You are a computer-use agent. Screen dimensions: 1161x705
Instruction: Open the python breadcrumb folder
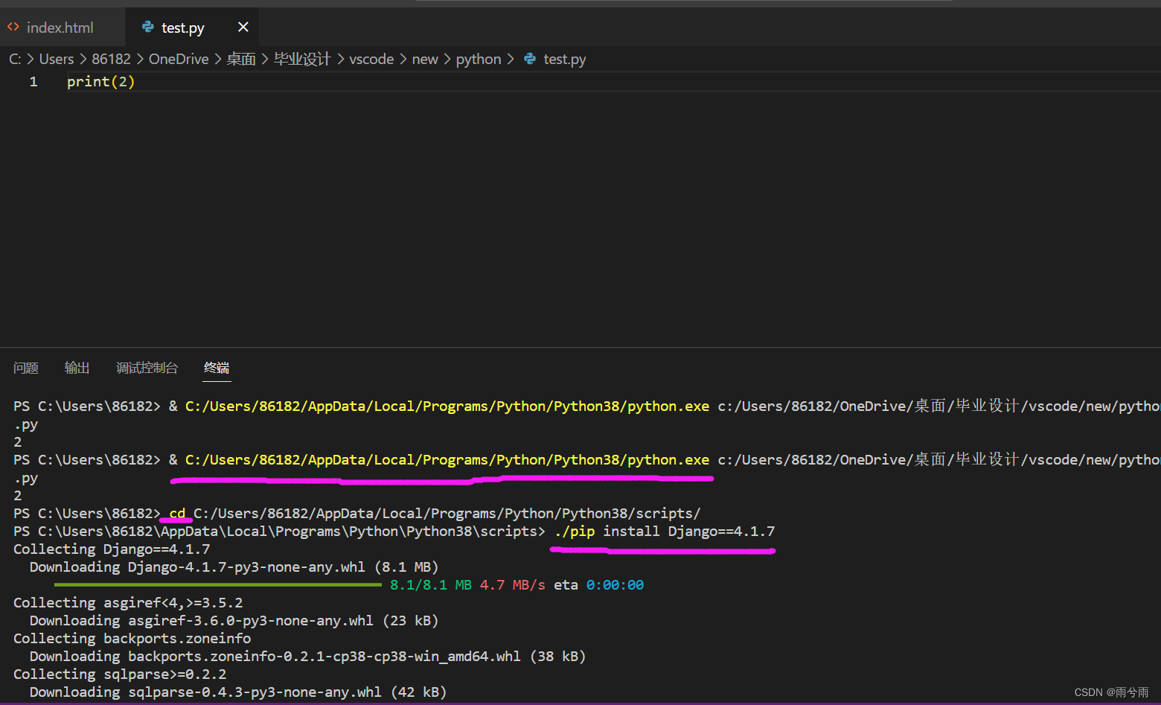coord(479,59)
